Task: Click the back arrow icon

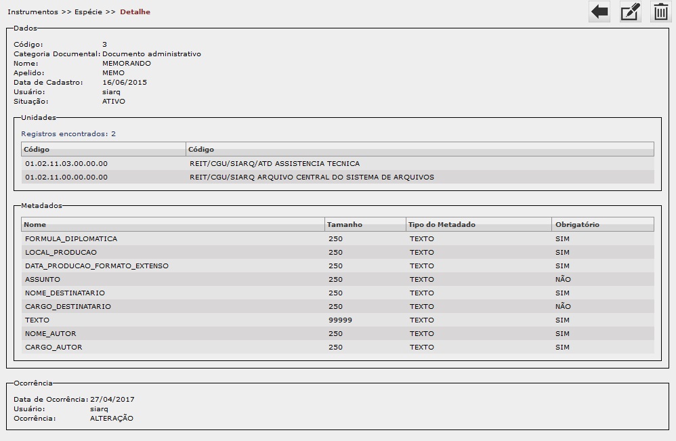Action: tap(599, 12)
